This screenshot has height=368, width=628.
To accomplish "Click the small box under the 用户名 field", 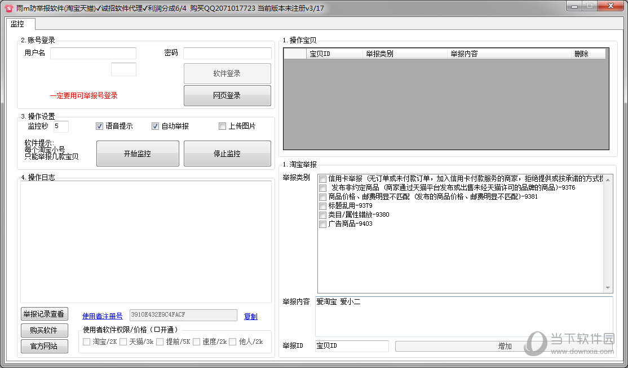I will 123,69.
